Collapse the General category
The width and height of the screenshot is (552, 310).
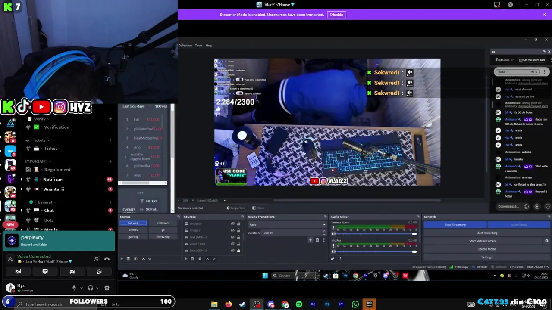pyautogui.click(x=42, y=202)
